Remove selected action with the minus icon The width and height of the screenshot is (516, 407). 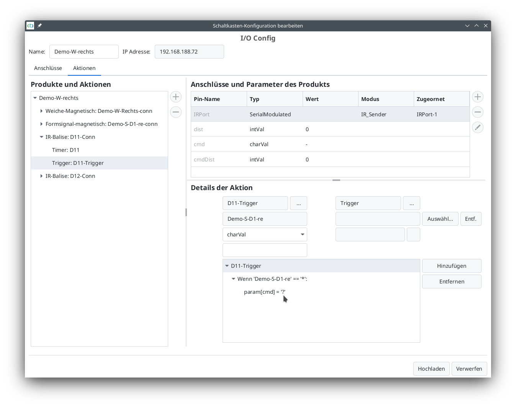(x=176, y=112)
